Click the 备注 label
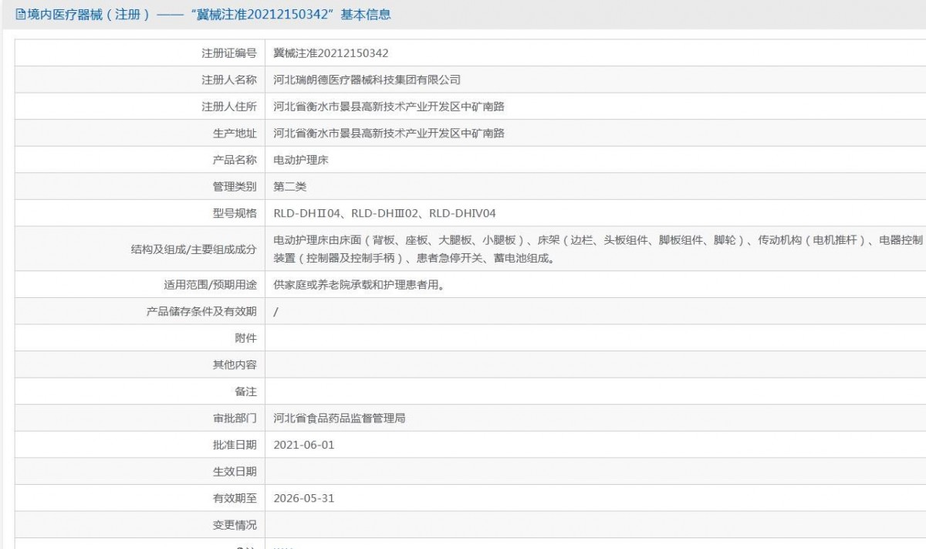926x549 pixels. pos(246,391)
